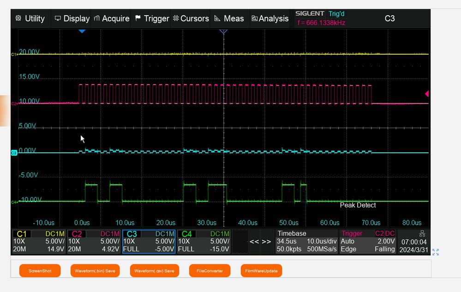Toggle the C1 channel box

coord(39,241)
